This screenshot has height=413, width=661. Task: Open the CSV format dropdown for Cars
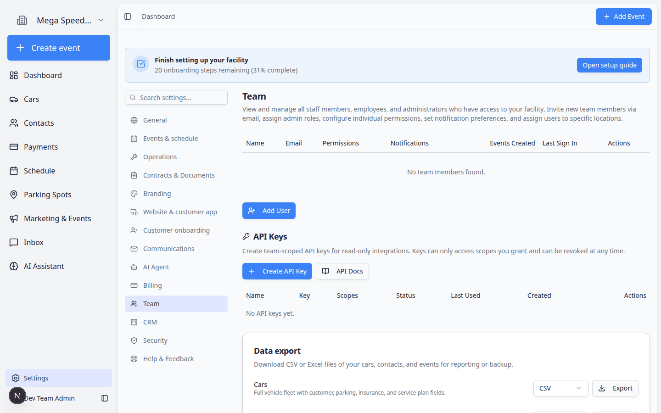point(560,388)
